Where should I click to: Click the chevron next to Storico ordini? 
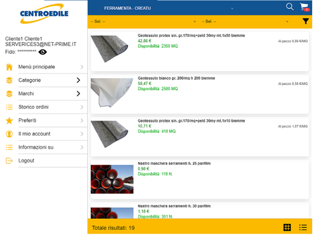coord(82,107)
